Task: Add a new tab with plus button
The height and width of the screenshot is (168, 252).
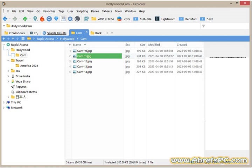Action: click(x=107, y=33)
